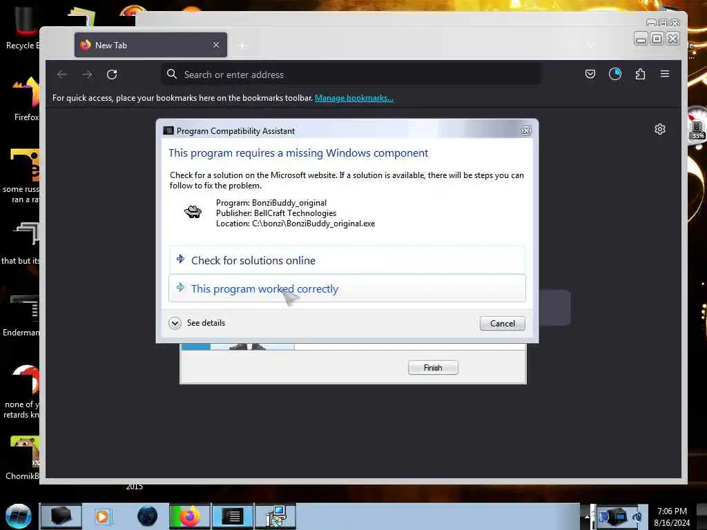Open the 'that but its' desktop icon
Screen dimensions: 707x530
tap(21, 244)
